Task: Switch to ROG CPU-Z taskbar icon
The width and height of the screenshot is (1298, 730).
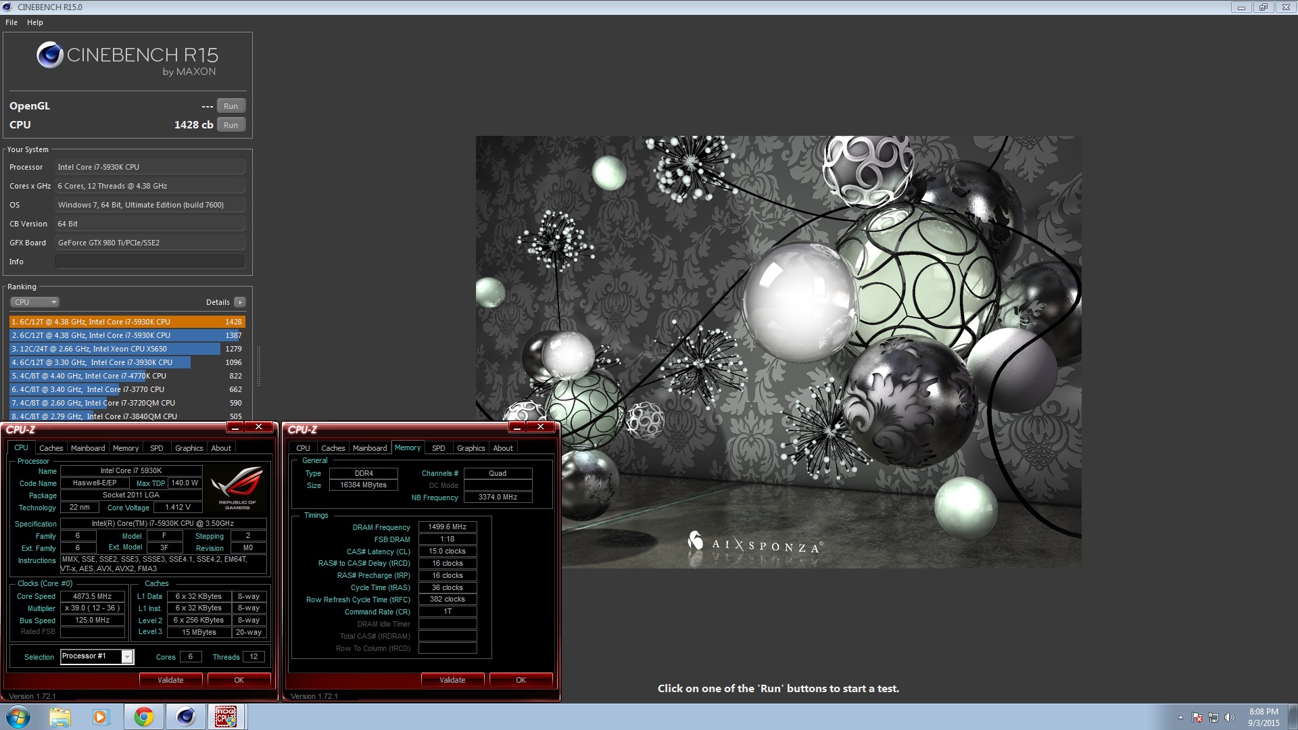Action: 226,716
